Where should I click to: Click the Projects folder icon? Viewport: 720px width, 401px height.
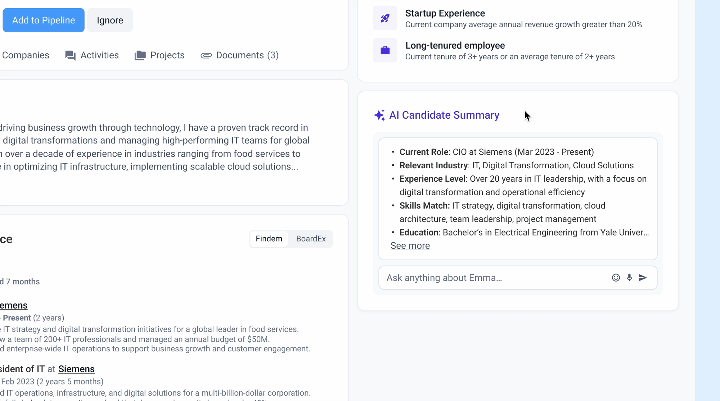[x=140, y=55]
